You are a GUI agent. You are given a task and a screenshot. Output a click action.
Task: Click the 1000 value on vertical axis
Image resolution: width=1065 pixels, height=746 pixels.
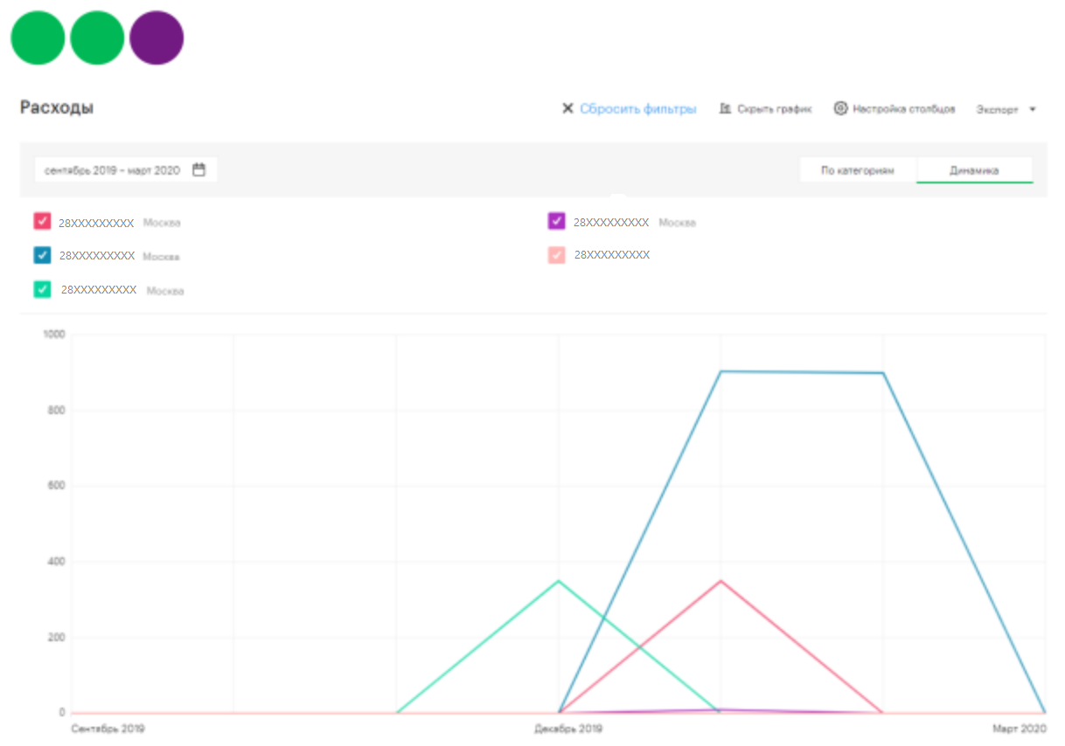tap(54, 335)
